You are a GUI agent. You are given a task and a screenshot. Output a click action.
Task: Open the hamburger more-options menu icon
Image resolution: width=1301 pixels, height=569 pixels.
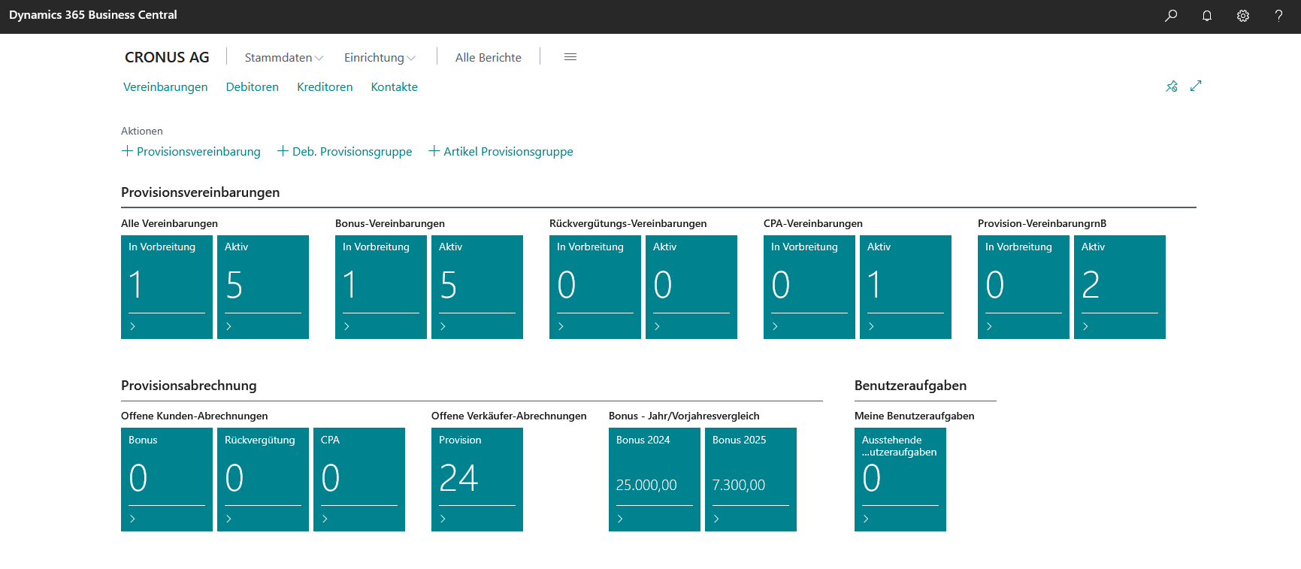[570, 57]
